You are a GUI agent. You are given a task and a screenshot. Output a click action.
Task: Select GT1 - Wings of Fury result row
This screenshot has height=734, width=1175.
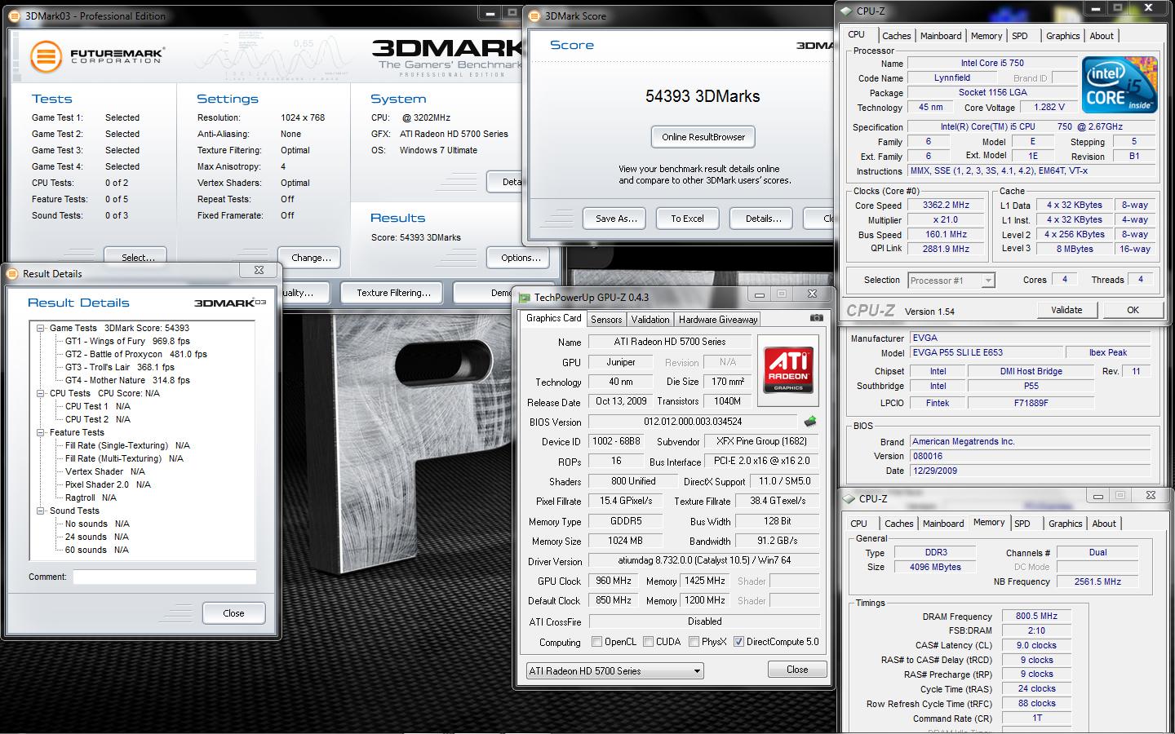point(127,341)
